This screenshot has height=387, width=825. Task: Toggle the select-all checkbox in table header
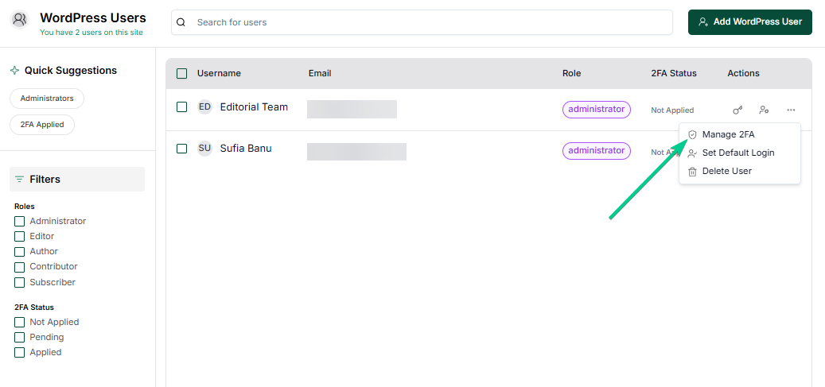[181, 73]
